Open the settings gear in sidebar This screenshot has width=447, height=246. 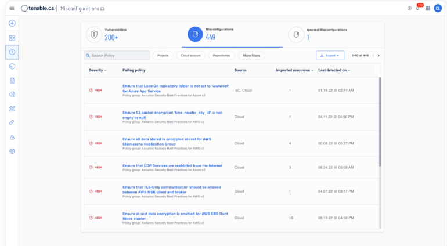tap(12, 151)
